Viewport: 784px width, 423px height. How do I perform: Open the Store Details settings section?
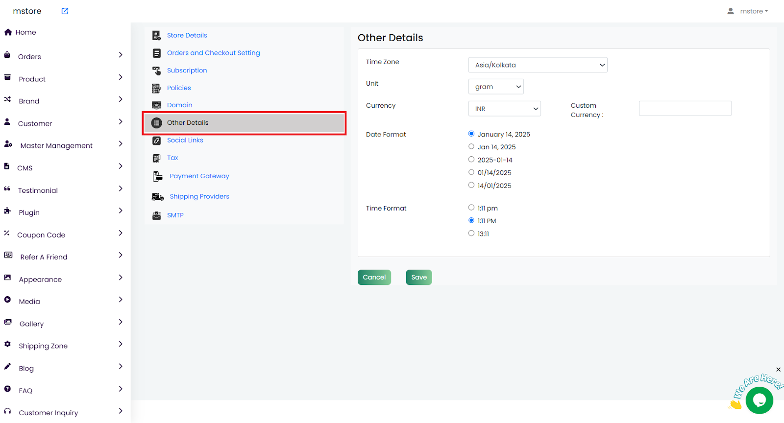coord(187,35)
